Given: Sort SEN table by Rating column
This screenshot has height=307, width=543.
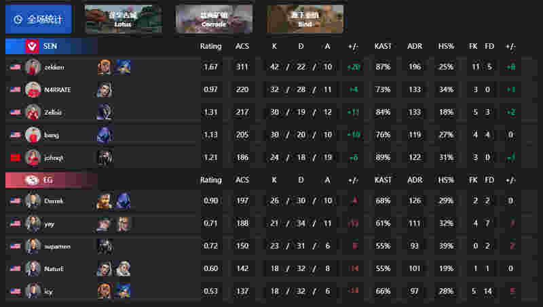Looking at the screenshot, I should click(210, 46).
